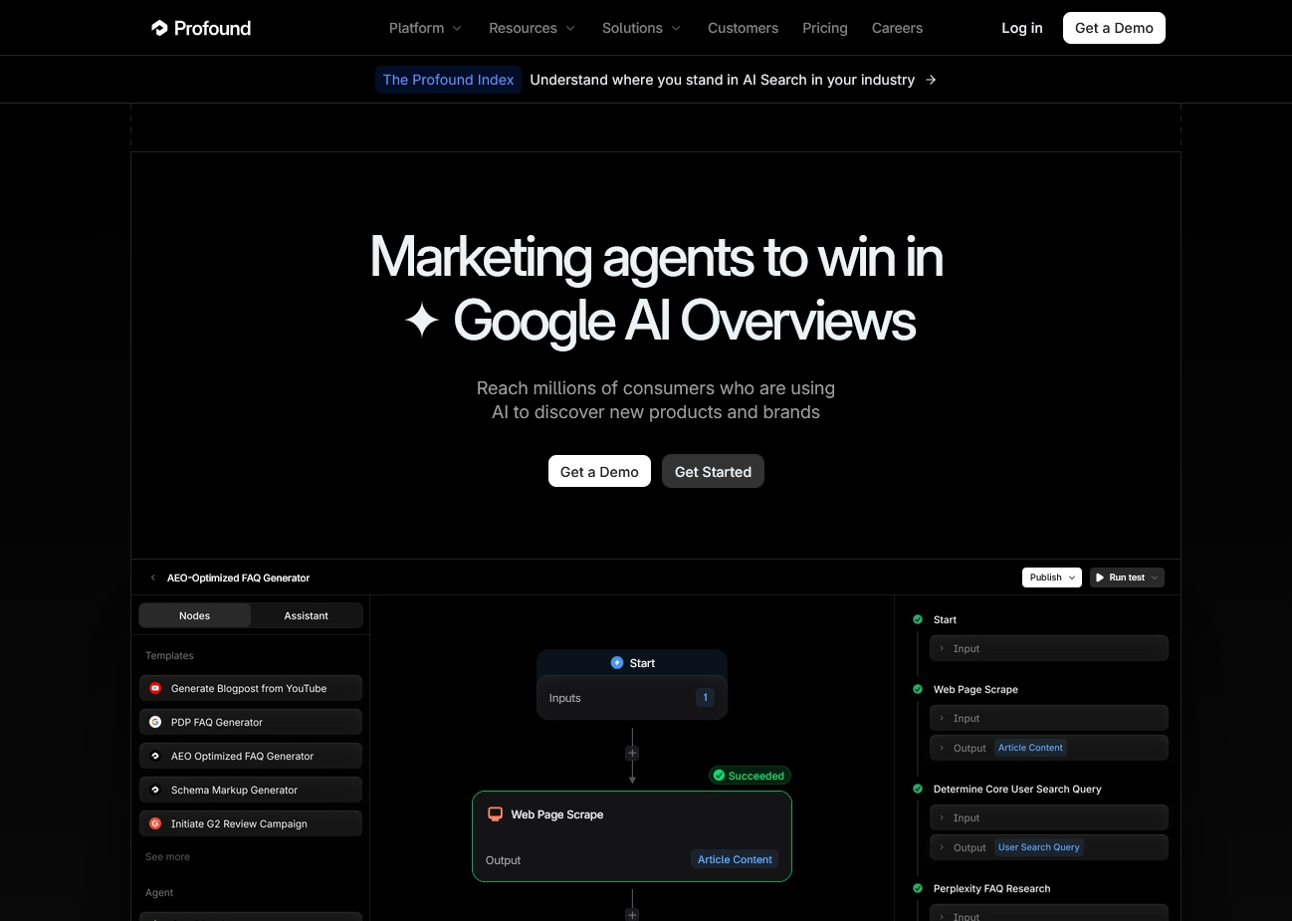Expand the Input row under Start

[x=1049, y=648]
